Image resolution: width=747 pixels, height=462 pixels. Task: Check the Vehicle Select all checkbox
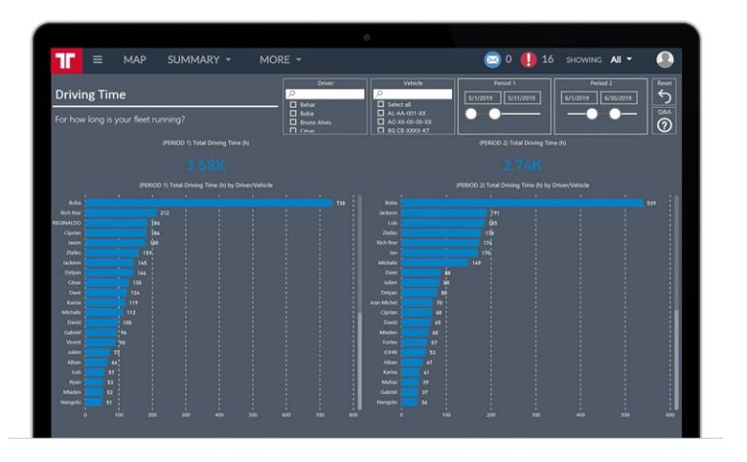tap(381, 104)
